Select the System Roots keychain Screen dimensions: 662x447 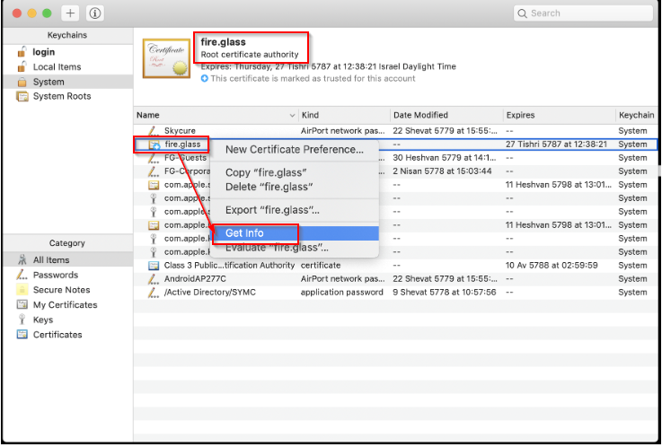(x=61, y=96)
